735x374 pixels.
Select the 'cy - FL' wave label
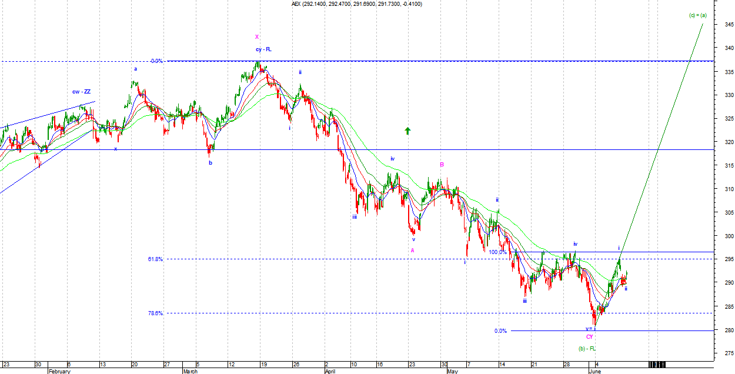263,49
